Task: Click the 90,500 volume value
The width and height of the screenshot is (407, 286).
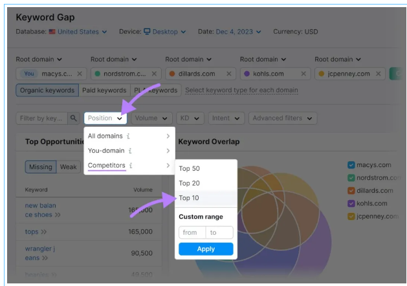Action: tap(142, 253)
